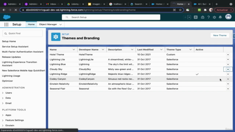This screenshot has width=235, height=132.
Task: Open Developer Name column header menu
Action: click(103, 49)
